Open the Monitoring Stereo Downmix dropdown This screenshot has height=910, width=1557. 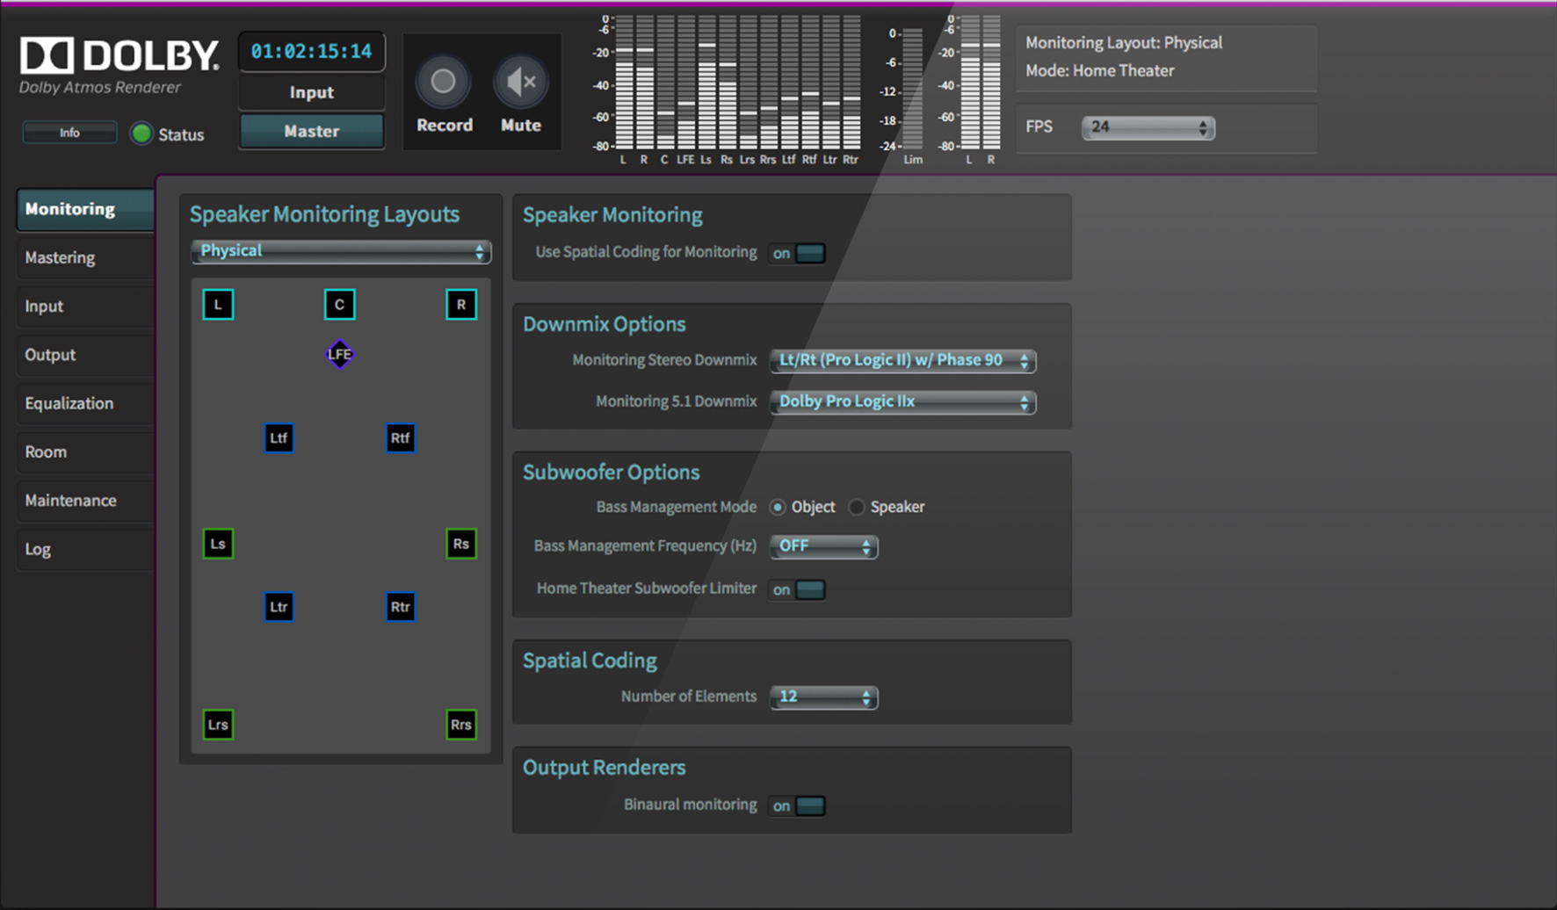point(902,360)
